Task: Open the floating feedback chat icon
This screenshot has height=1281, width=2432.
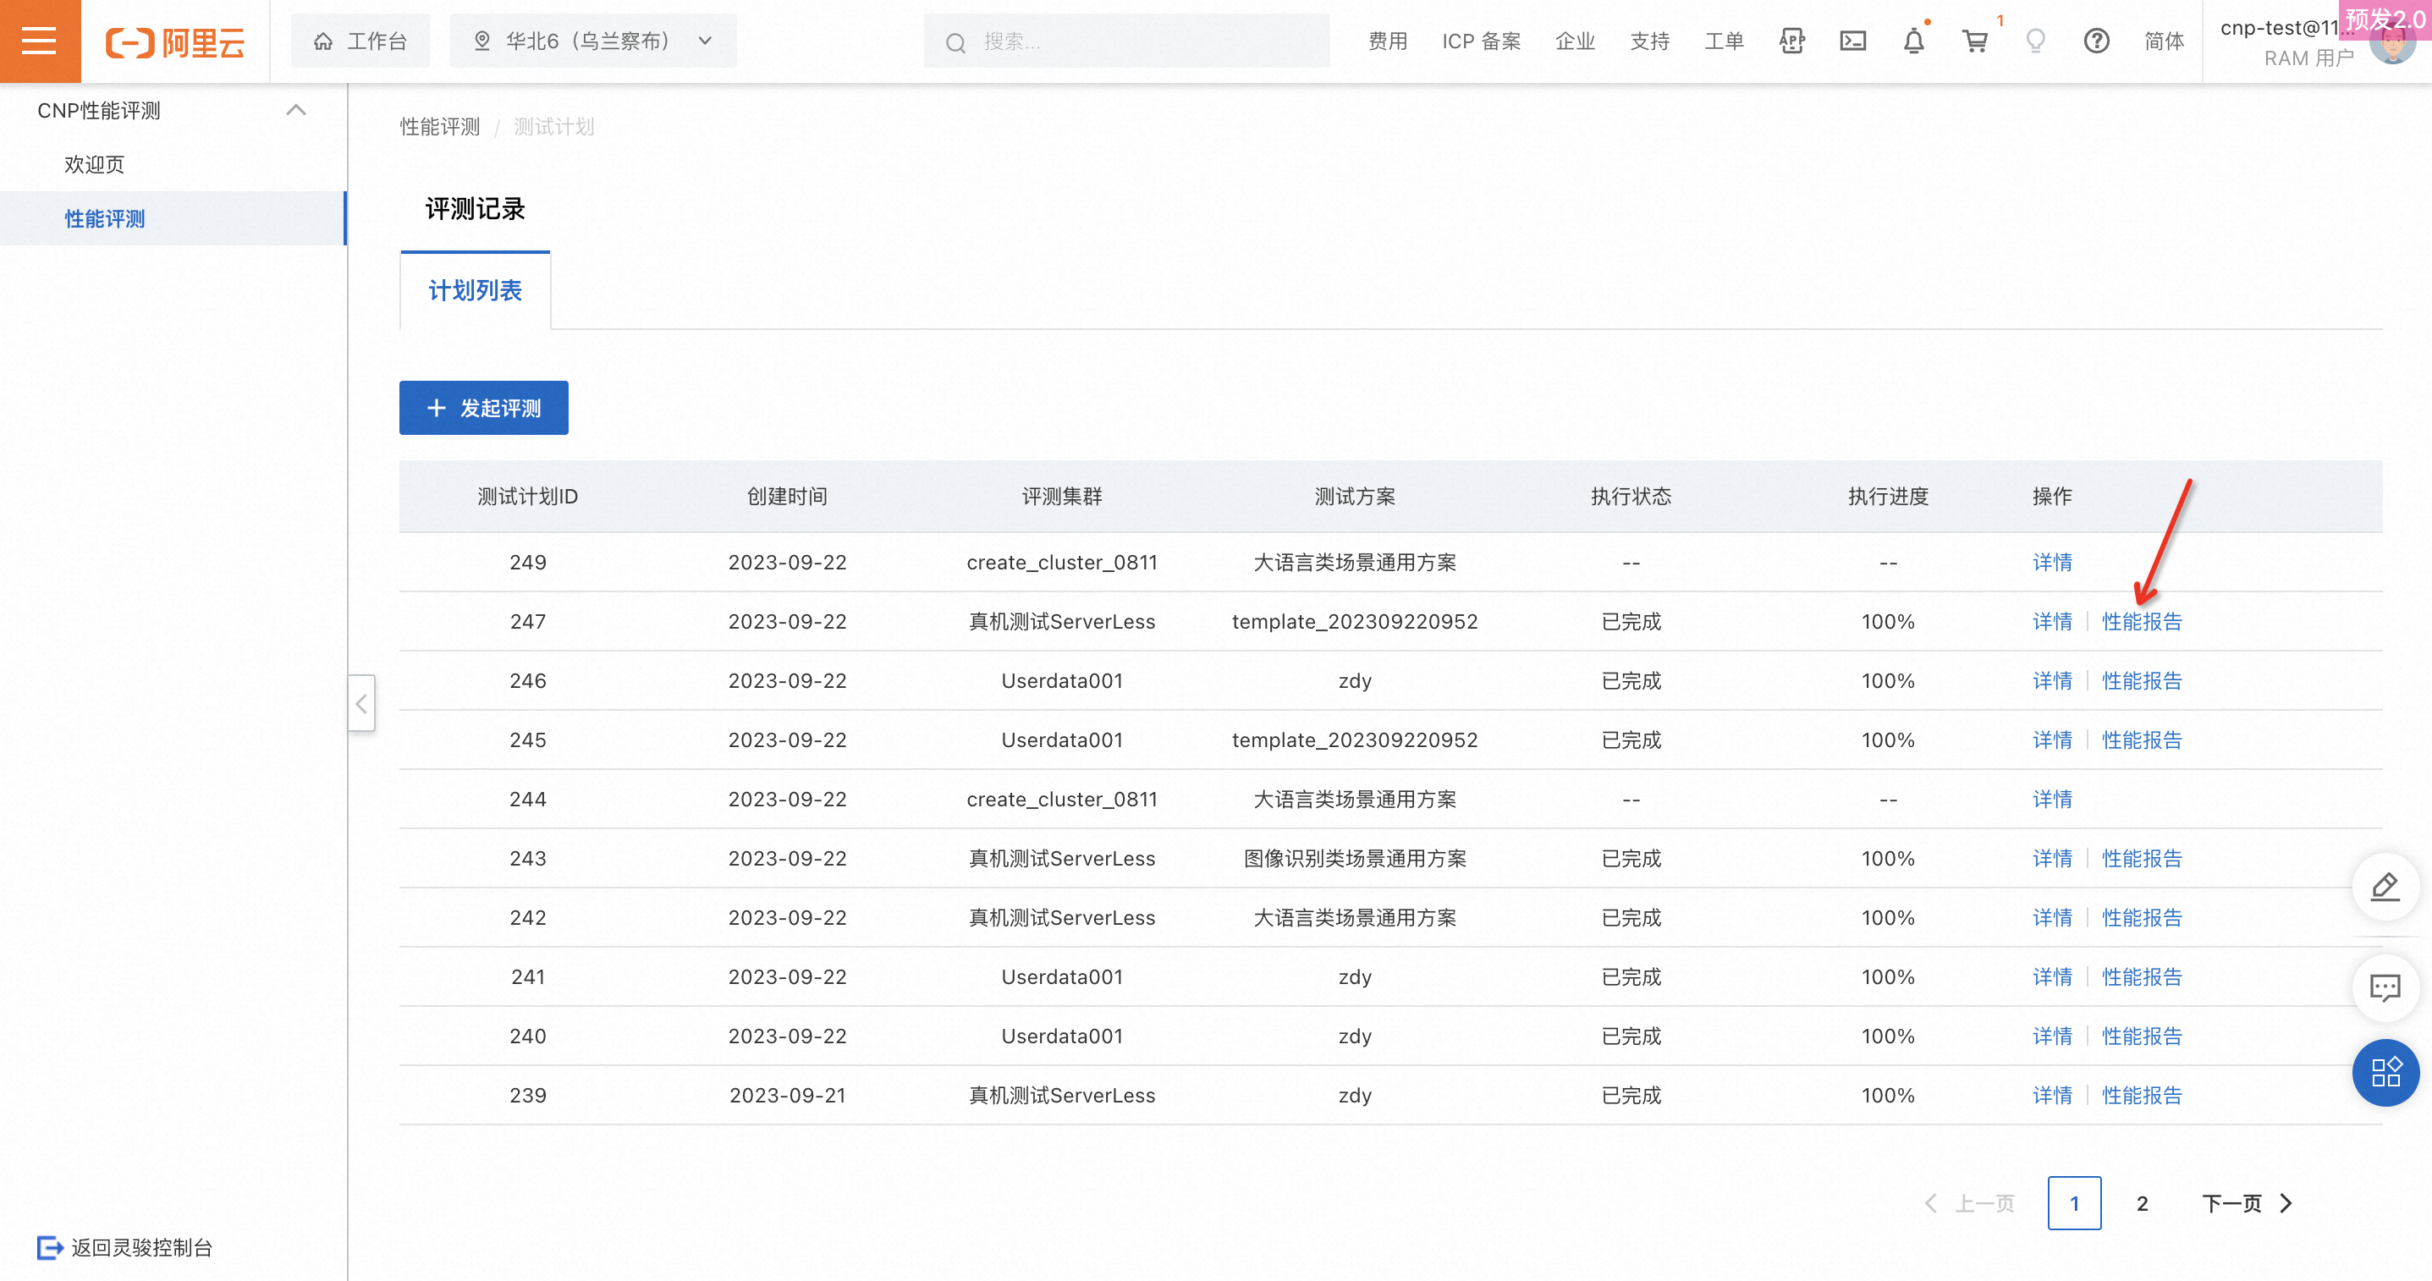Action: click(x=2385, y=987)
